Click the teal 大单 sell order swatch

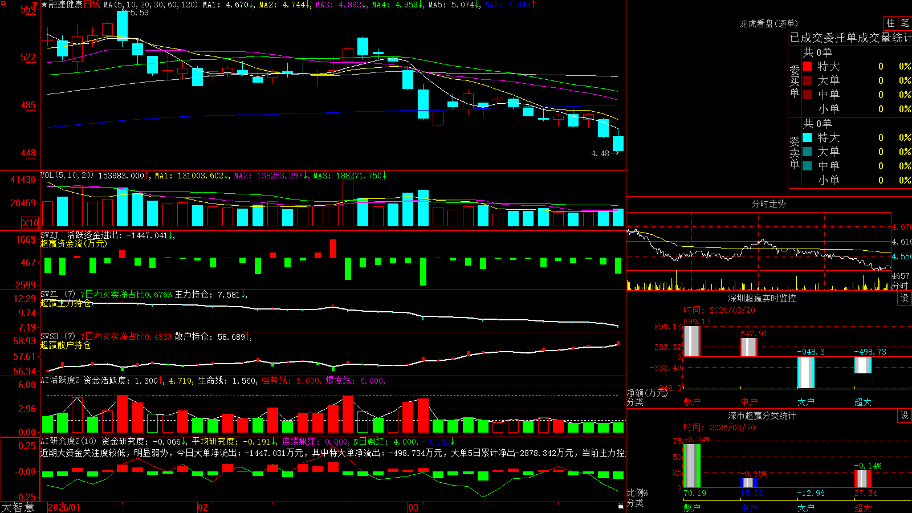point(807,152)
